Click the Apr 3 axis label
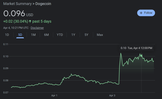162x99 pixels. pyautogui.click(x=112, y=95)
